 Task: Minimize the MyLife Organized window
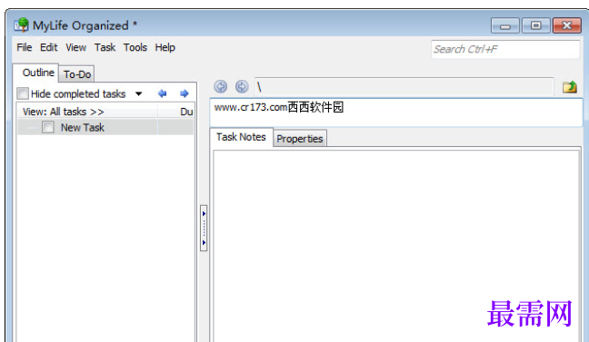click(x=505, y=26)
